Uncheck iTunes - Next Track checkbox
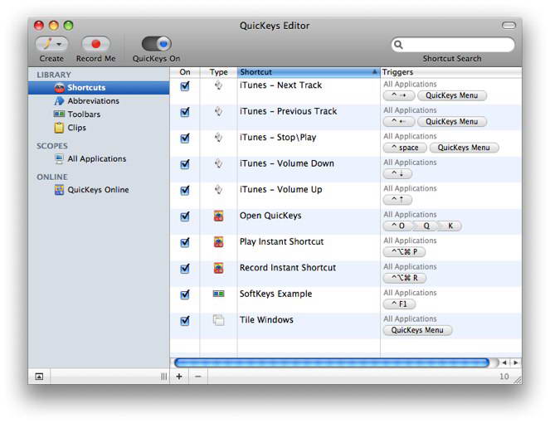550x423 pixels. 185,86
